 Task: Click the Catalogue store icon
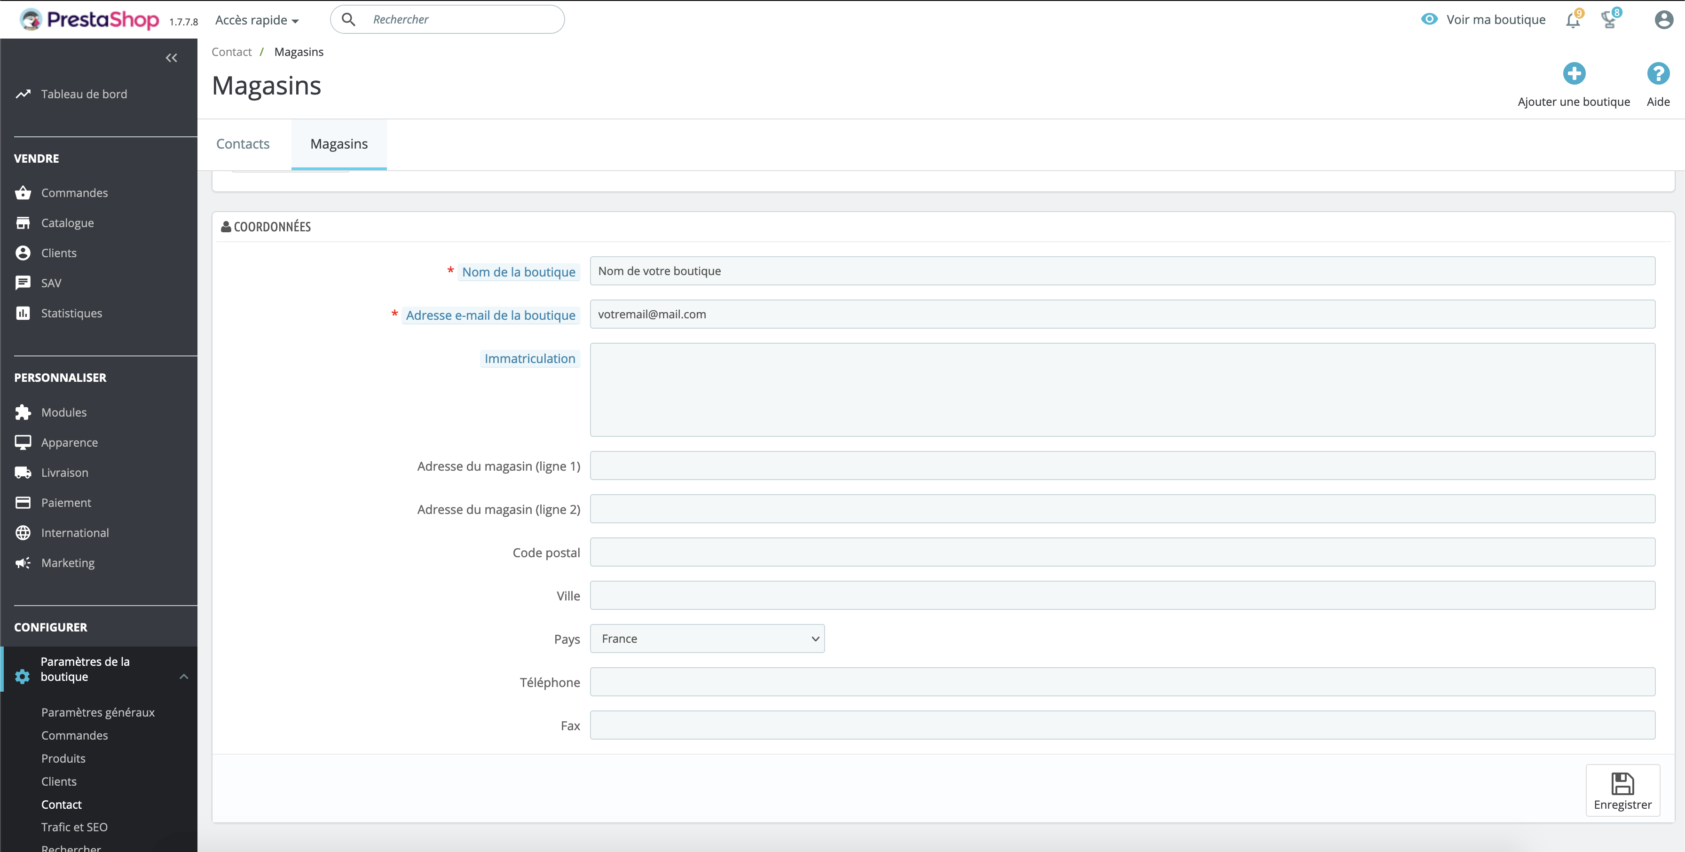click(x=23, y=223)
